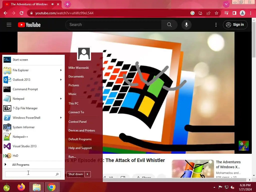Open YouTube settings three-dot menu
Screen dimensions: 256x192
(216, 25)
